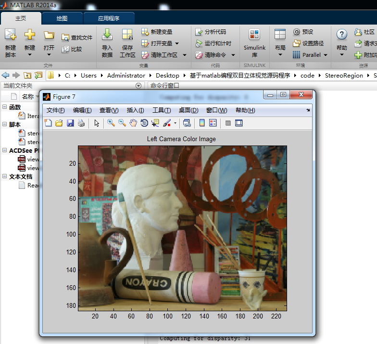Open the Desktop (桌面) menu in Figure 7
377x344 pixels.
(188, 110)
